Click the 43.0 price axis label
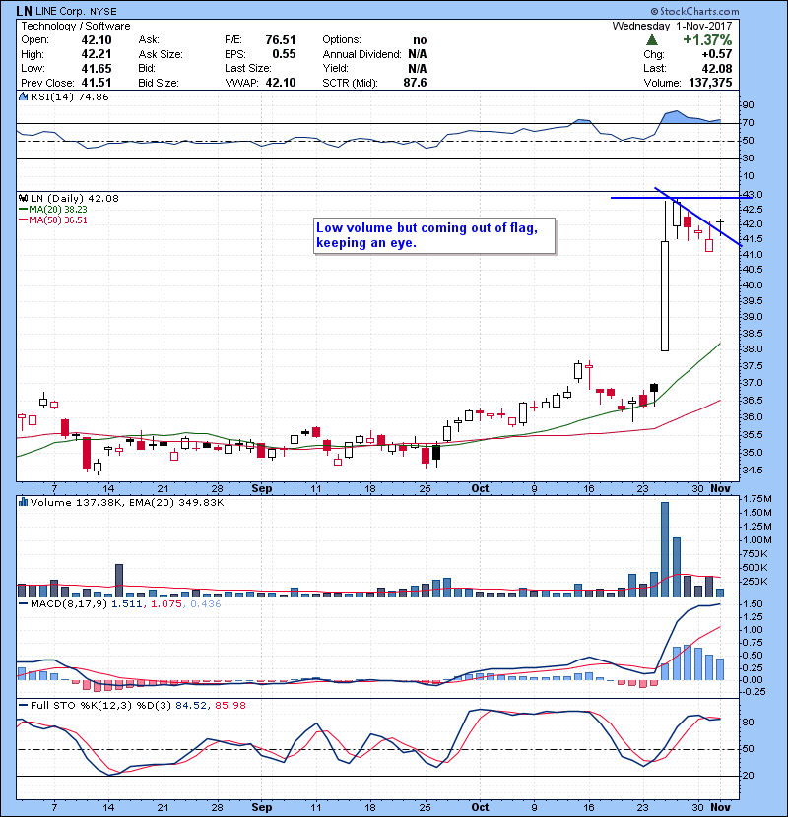Image resolution: width=788 pixels, height=817 pixels. [x=753, y=194]
